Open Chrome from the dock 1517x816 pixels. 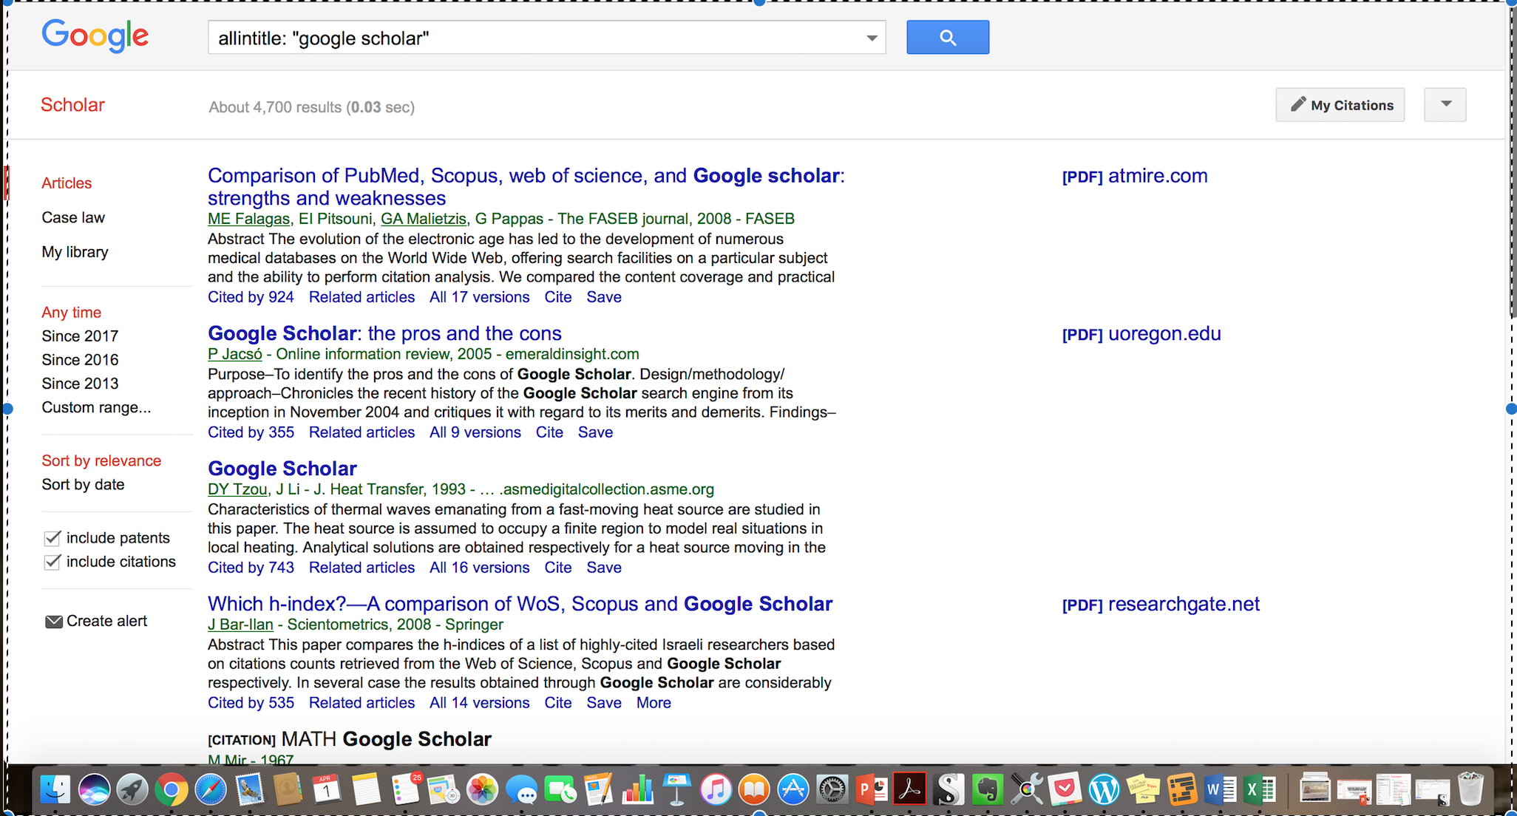pyautogui.click(x=171, y=790)
